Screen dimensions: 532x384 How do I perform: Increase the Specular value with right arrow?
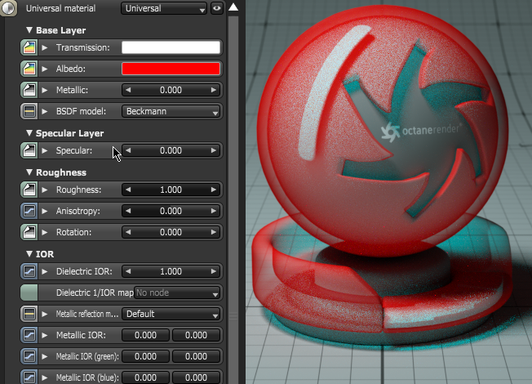pyautogui.click(x=214, y=150)
